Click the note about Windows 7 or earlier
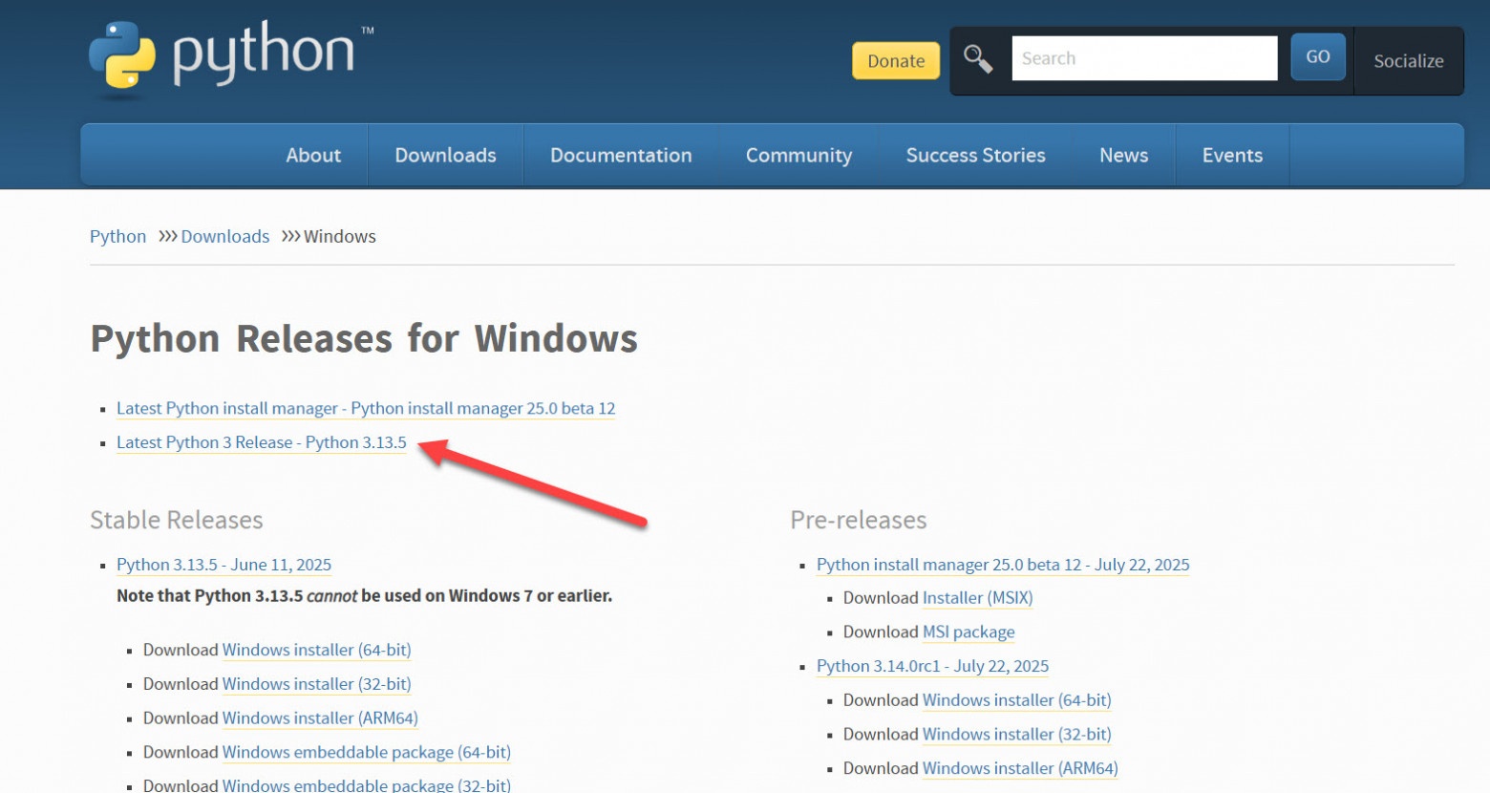 365,596
